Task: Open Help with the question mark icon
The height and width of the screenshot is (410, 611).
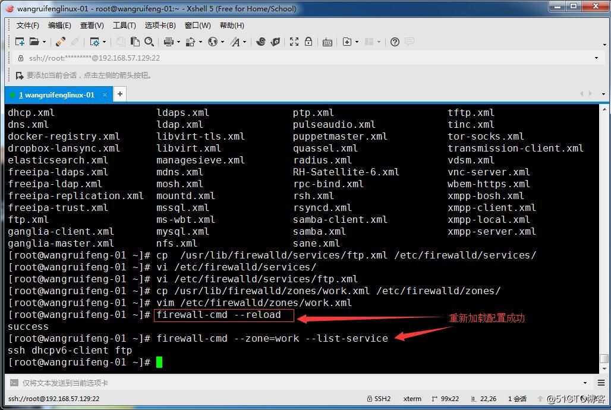Action: point(395,42)
